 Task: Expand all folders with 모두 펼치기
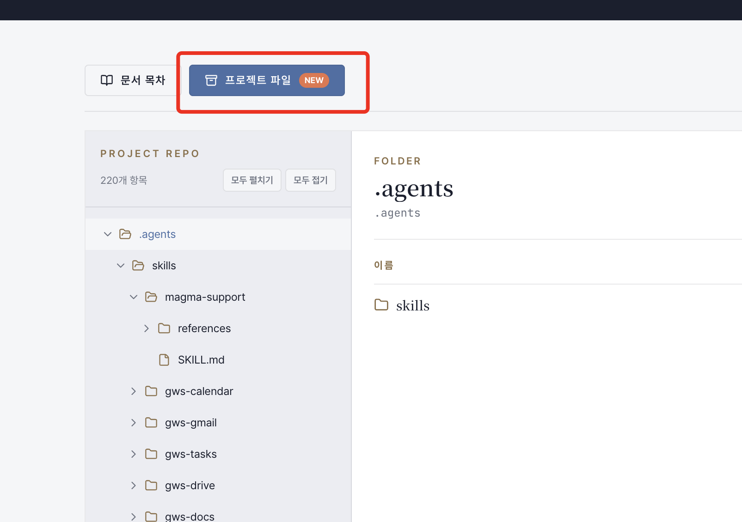(252, 180)
